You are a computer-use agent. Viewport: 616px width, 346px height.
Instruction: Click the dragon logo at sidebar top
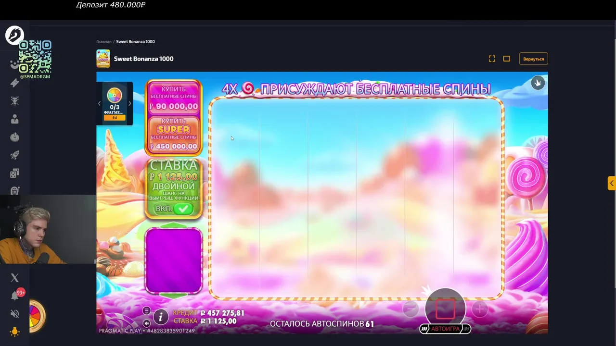click(x=14, y=35)
